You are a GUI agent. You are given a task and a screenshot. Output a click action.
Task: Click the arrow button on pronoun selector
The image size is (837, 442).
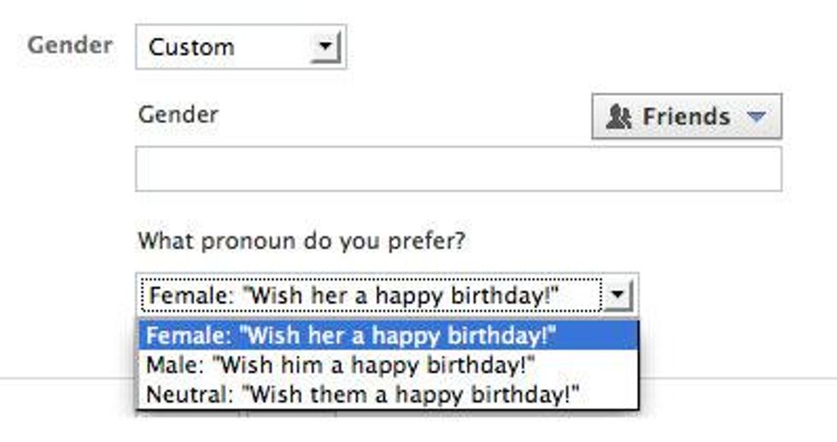(x=618, y=297)
